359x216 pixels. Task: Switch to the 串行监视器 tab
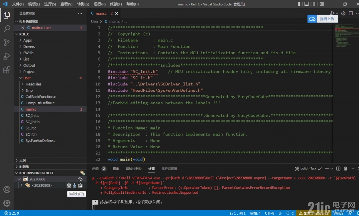(170, 168)
